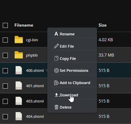This screenshot has height=124, width=131.
Task: Click the Delete trash can icon
Action: tap(56, 107)
